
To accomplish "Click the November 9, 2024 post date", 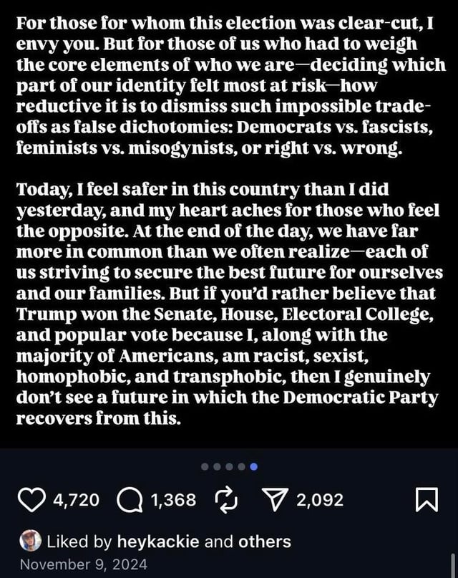I will tap(84, 564).
